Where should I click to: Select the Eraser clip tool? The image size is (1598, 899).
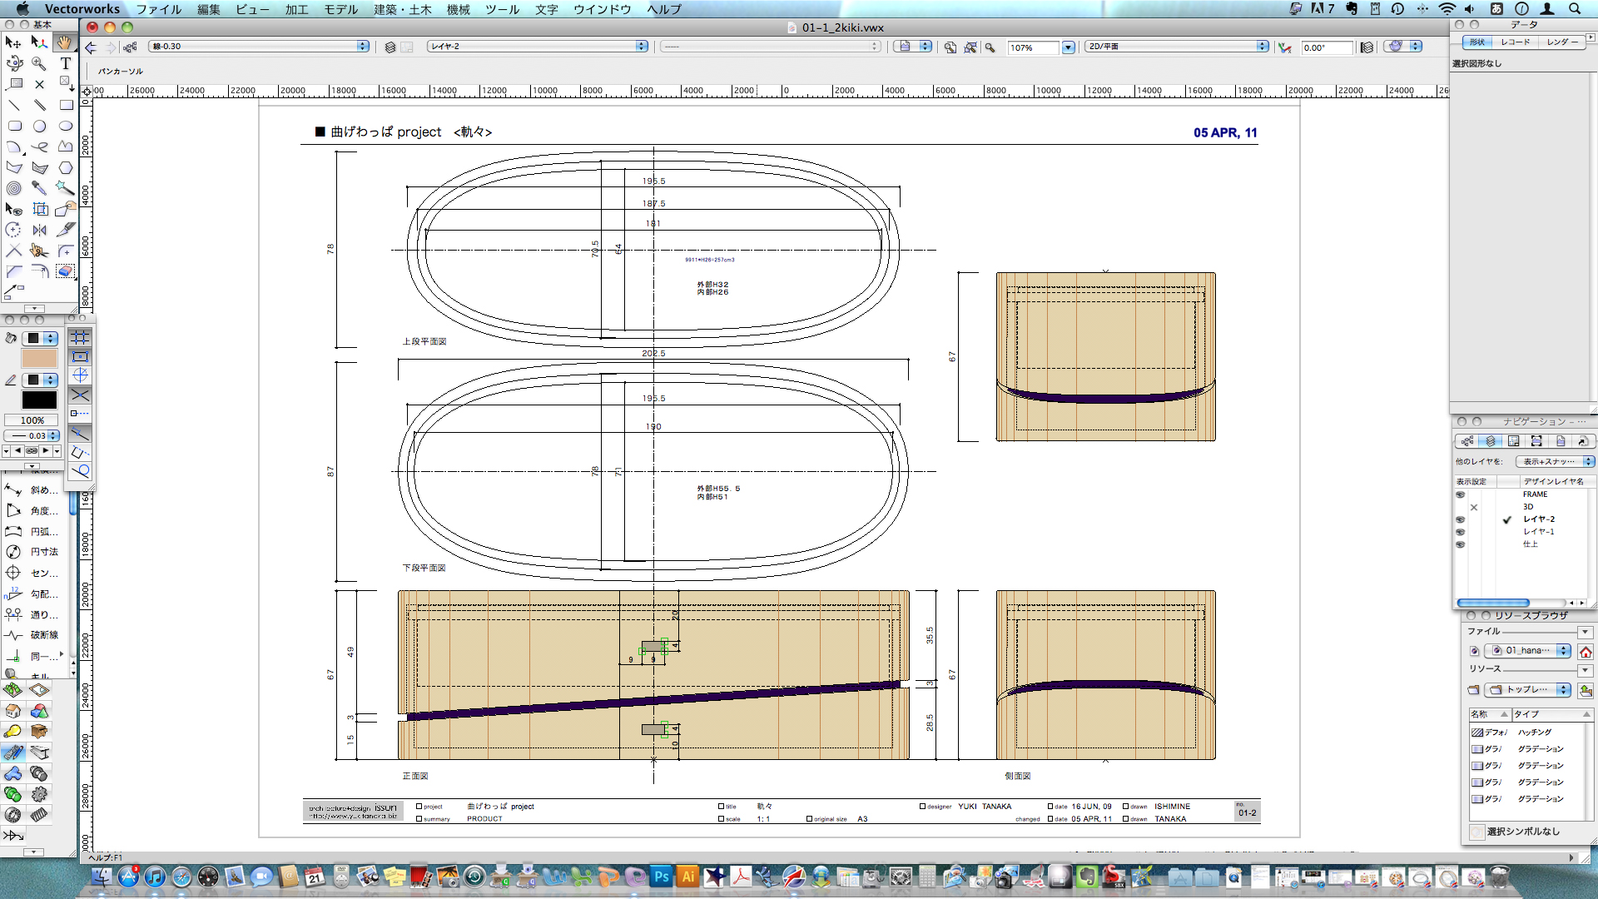(65, 271)
